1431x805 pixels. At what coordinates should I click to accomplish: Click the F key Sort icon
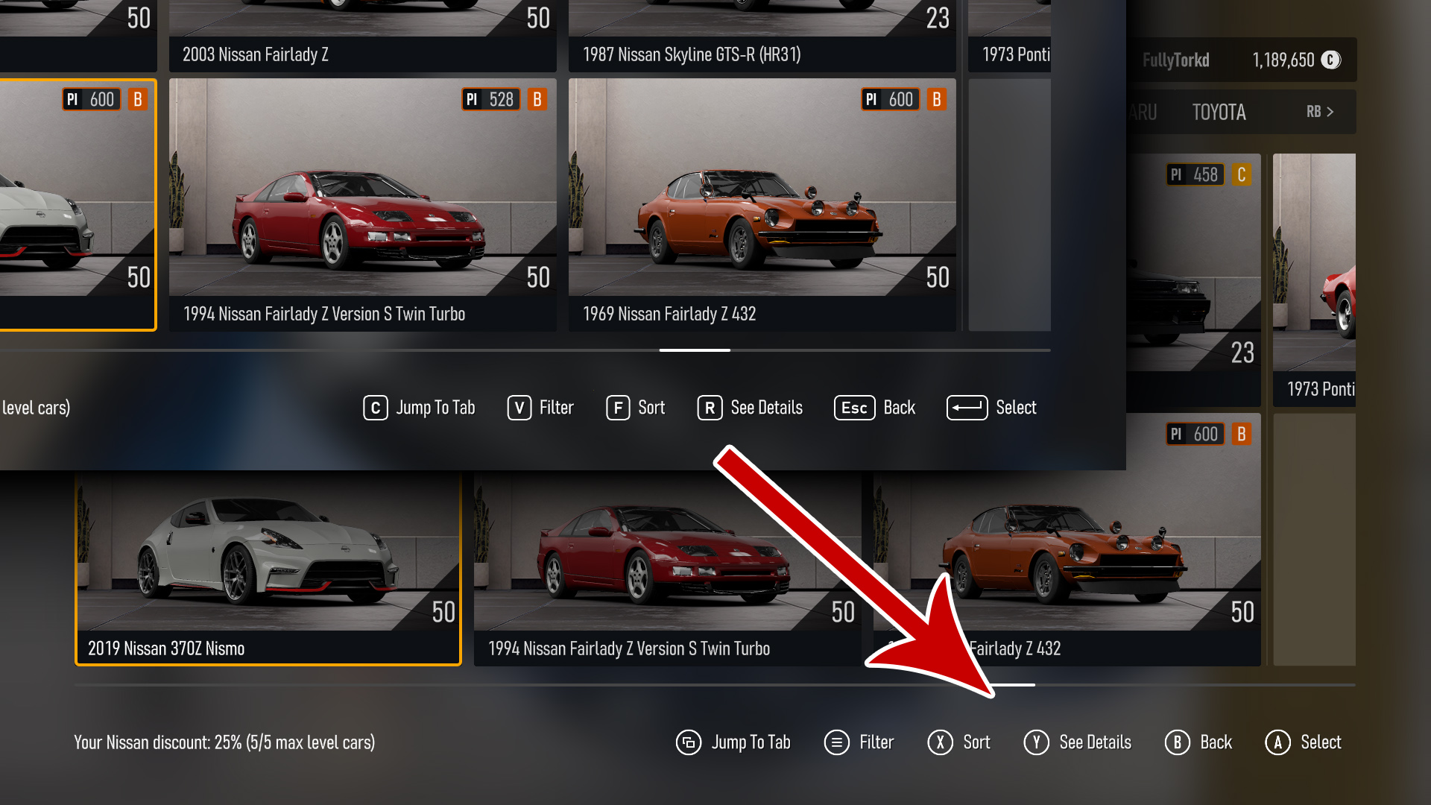coord(617,408)
